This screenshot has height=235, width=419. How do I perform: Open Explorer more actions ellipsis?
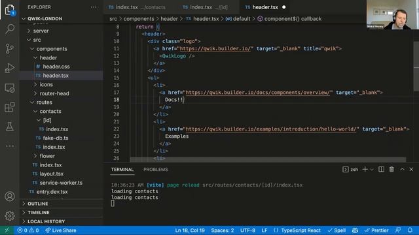pyautogui.click(x=94, y=7)
